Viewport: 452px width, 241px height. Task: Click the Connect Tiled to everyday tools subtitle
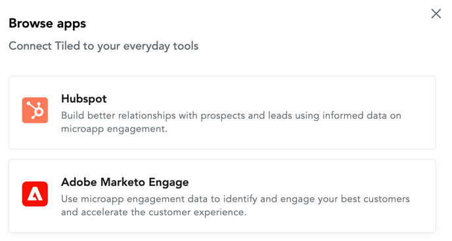coord(104,46)
